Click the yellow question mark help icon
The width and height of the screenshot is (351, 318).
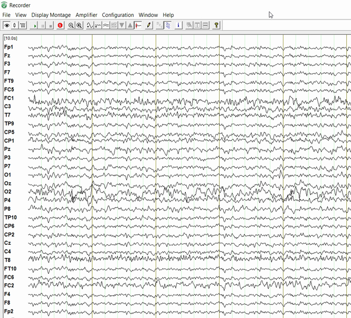coord(216,25)
